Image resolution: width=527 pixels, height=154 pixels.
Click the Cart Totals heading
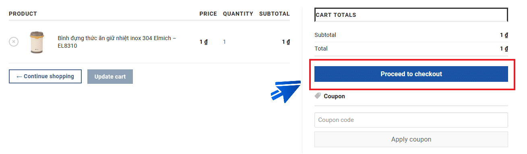(336, 15)
